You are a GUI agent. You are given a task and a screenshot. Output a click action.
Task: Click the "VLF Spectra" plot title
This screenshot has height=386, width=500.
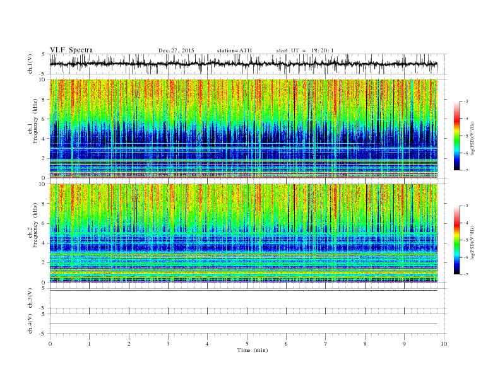[x=71, y=50]
